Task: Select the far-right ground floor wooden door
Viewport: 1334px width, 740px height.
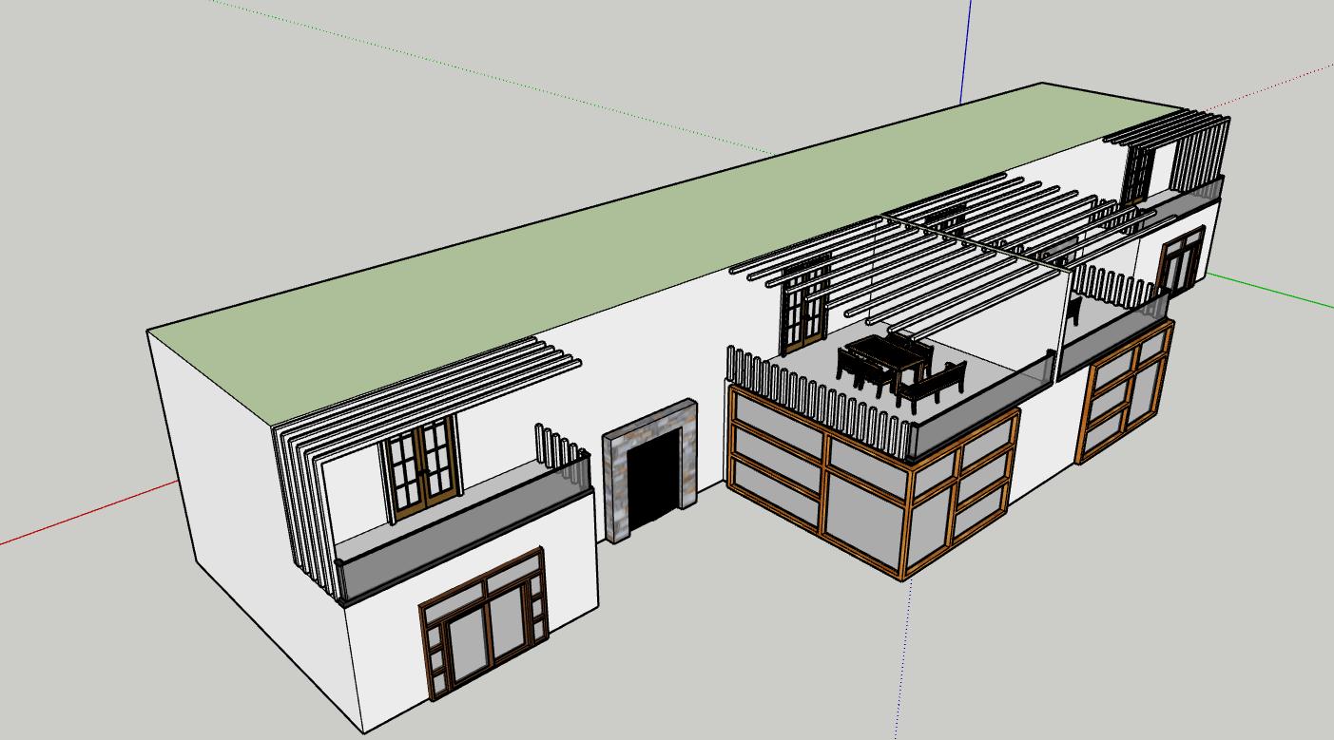Action: click(1181, 261)
